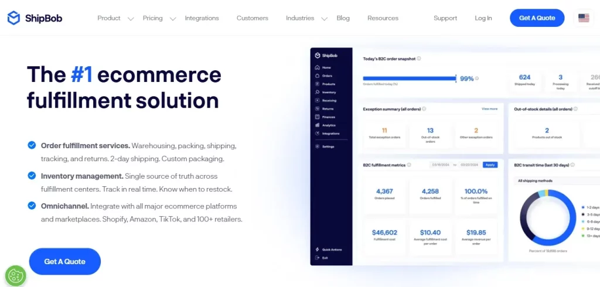Click the 4,367 Orders placed metric

click(x=384, y=195)
